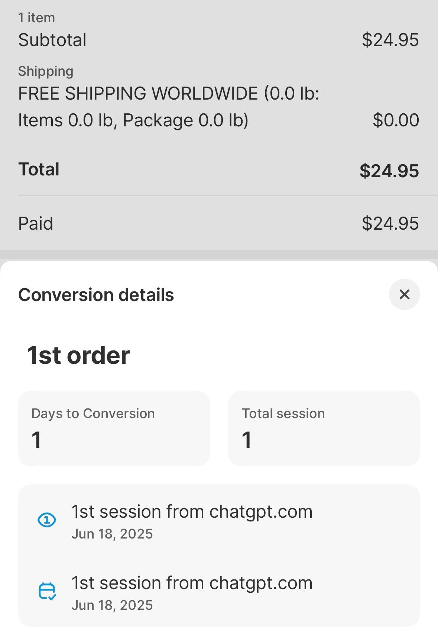Select the first-view session indicator icon
The height and width of the screenshot is (637, 438).
coord(46,520)
